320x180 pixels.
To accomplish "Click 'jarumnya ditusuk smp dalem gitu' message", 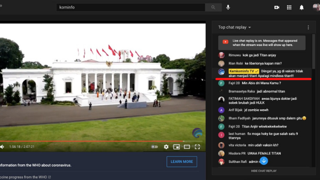I will tap(277, 118).
